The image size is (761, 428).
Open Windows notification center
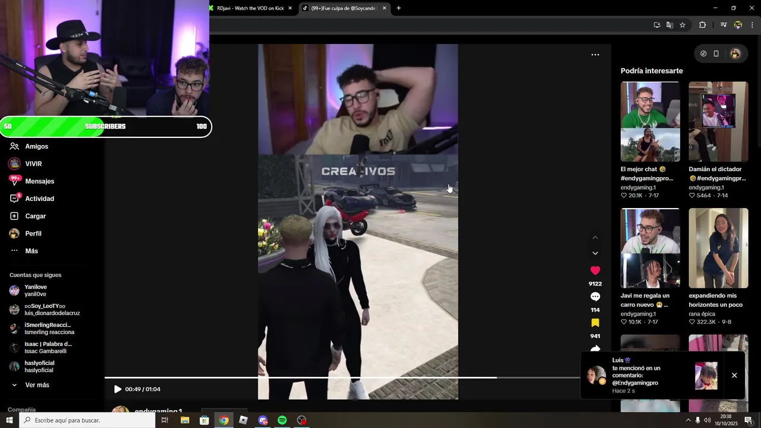coord(748,420)
